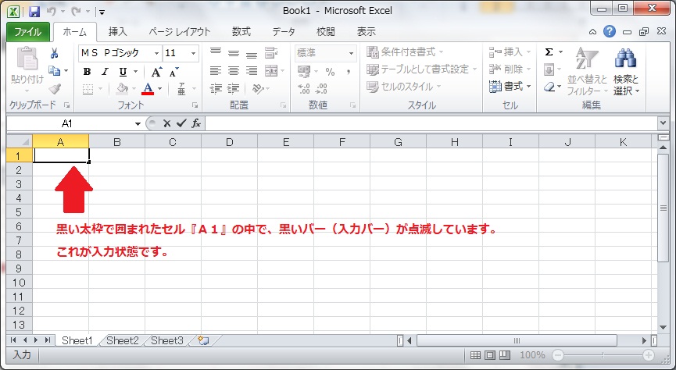The image size is (676, 370).
Task: Select the Sheet3 worksheet tab
Action: pos(167,340)
